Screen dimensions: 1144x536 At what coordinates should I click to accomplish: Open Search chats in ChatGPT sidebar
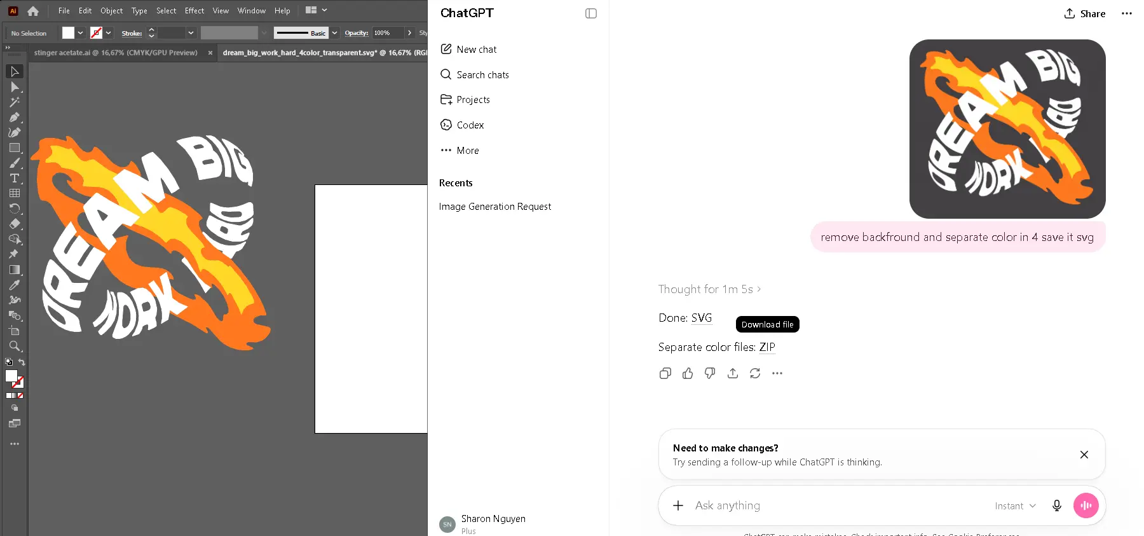pyautogui.click(x=475, y=74)
